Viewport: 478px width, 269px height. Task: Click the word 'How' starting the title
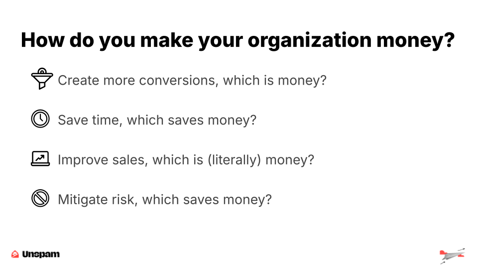(x=43, y=40)
